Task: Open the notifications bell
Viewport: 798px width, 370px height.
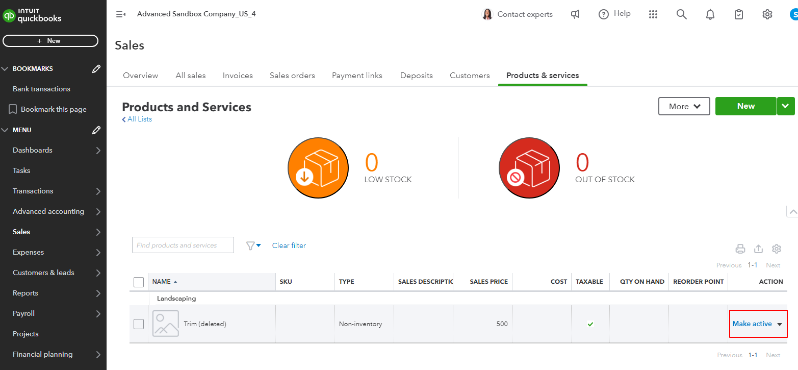Action: [x=710, y=14]
